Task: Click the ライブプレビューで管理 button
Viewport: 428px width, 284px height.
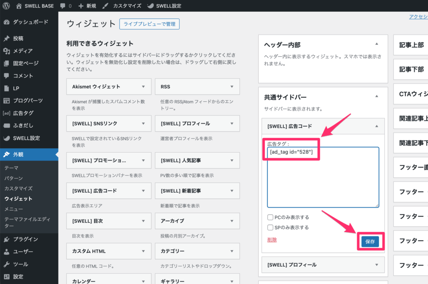Action: pos(149,24)
